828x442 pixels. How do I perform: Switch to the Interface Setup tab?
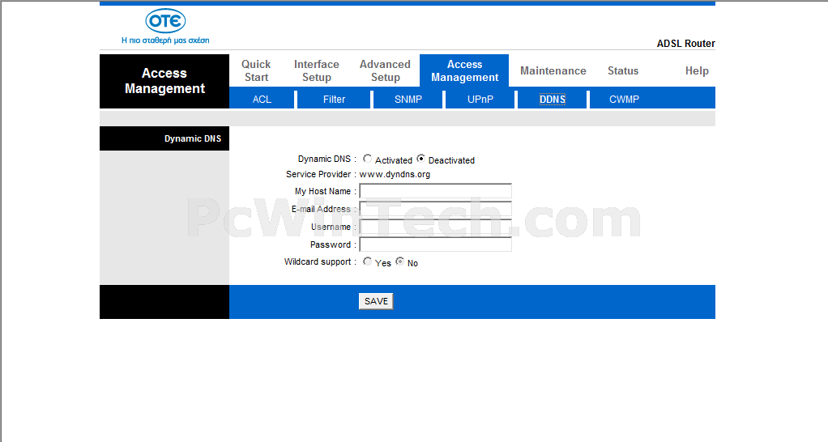click(316, 70)
